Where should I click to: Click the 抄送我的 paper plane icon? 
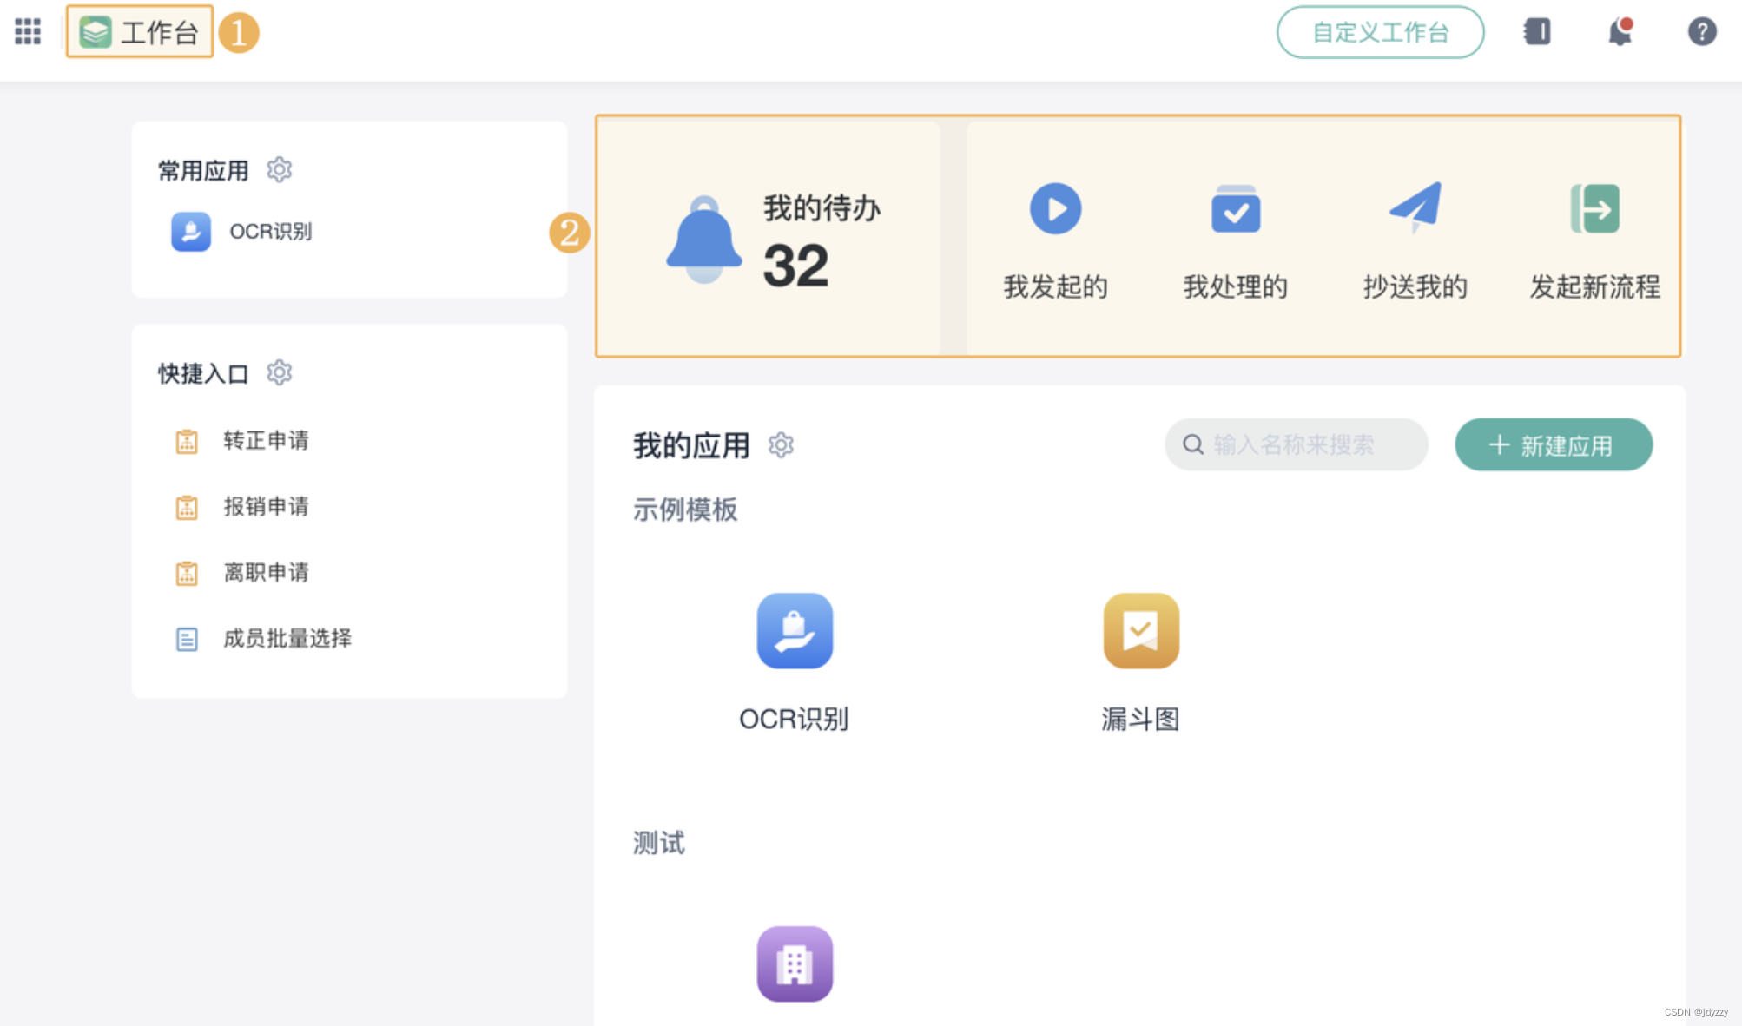[x=1415, y=207]
